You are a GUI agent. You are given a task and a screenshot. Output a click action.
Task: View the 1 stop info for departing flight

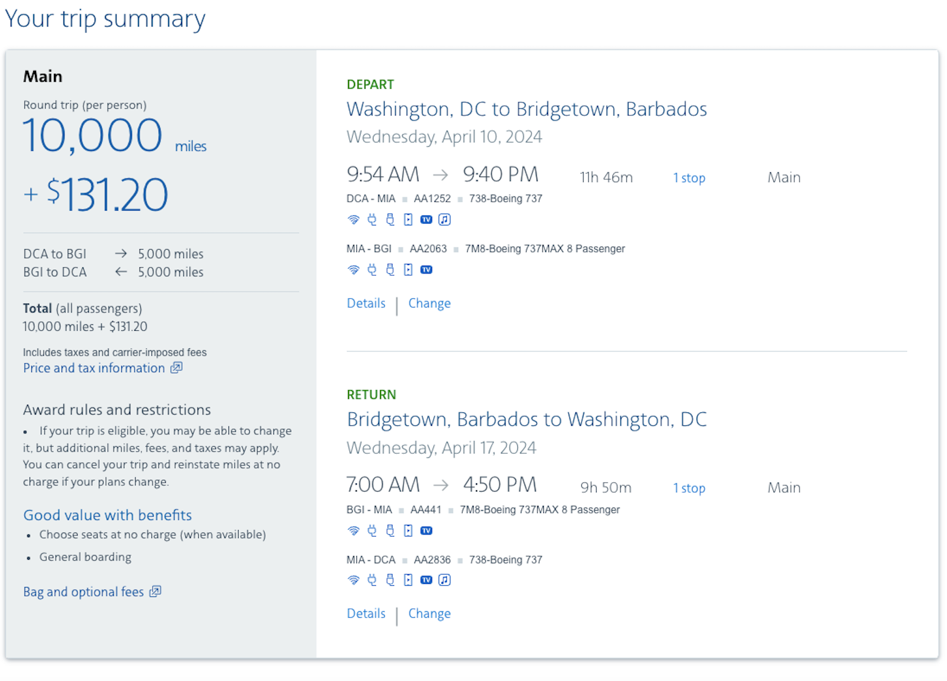(689, 178)
